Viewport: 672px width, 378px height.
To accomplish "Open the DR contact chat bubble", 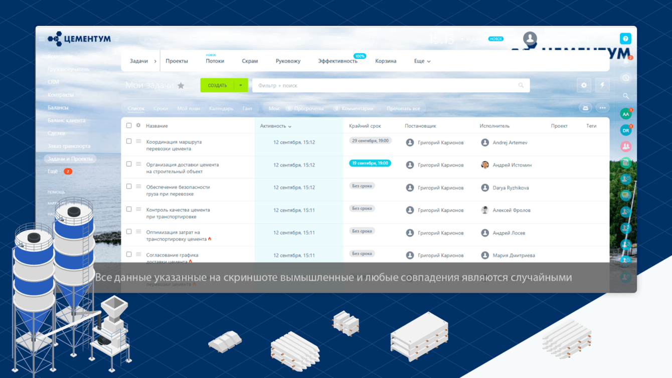I will point(626,130).
